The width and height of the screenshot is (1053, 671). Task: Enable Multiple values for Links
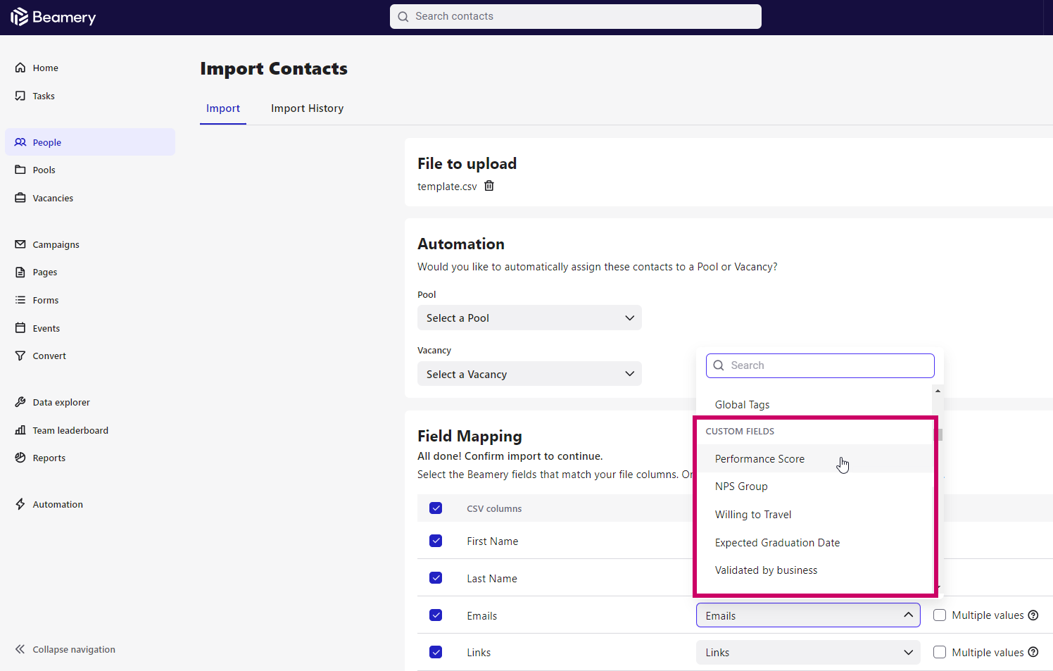coord(940,652)
